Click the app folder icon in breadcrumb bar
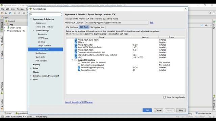 [x=3, y=17]
